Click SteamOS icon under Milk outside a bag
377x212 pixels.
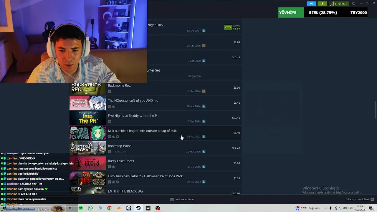point(117,137)
